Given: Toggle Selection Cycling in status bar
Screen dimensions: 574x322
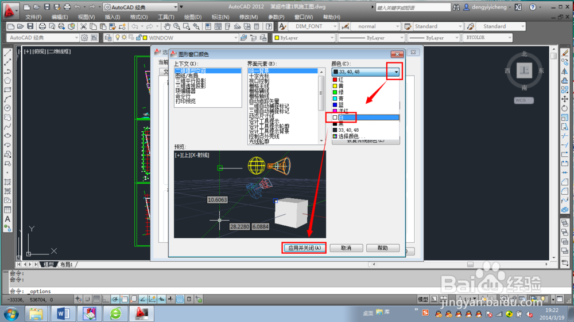Looking at the screenshot, I should pyautogui.click(x=199, y=299).
